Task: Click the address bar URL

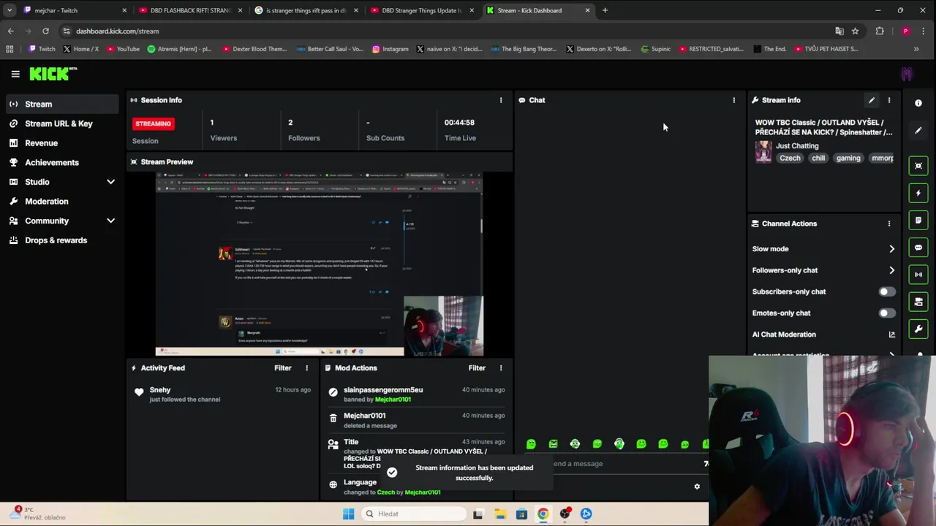Action: coord(117,31)
